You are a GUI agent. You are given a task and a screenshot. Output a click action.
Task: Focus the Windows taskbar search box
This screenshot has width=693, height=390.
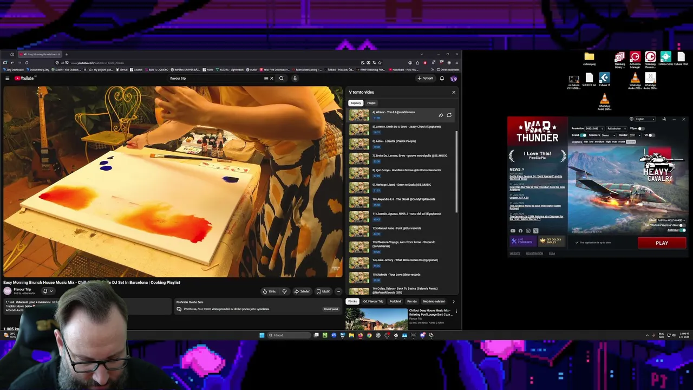289,335
